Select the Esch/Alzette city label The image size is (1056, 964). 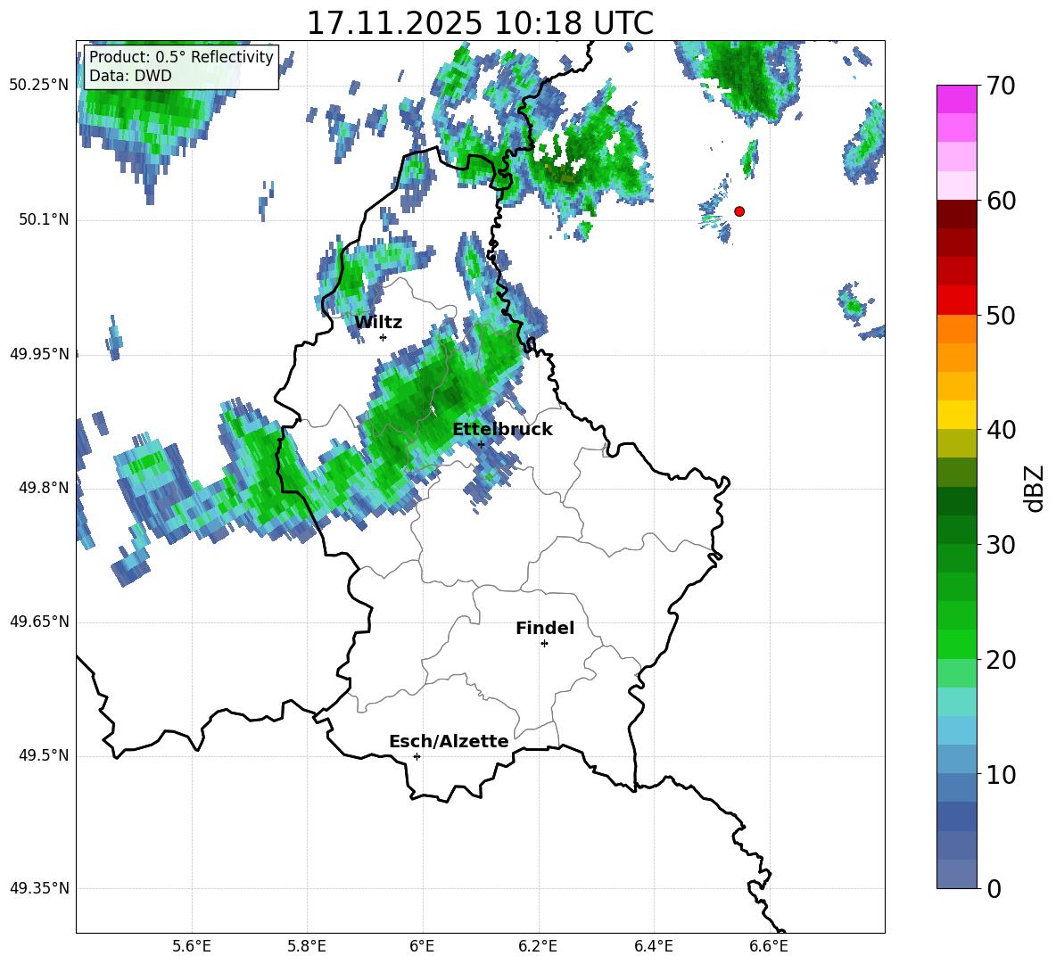click(x=449, y=741)
